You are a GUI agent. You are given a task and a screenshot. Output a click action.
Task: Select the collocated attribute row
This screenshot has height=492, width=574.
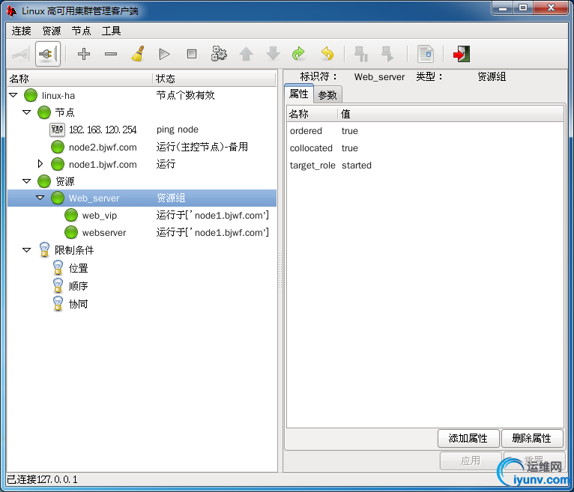[425, 148]
